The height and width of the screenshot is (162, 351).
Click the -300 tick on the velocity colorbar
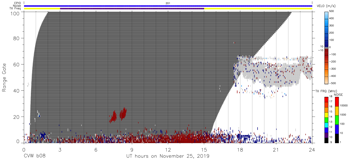click(333, 69)
